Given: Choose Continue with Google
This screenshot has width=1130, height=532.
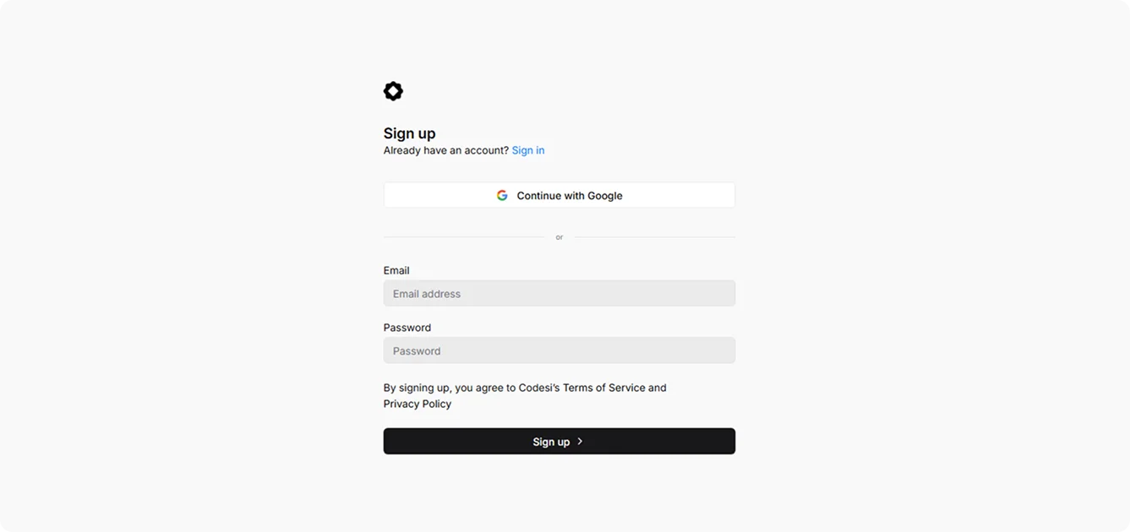Looking at the screenshot, I should point(560,195).
